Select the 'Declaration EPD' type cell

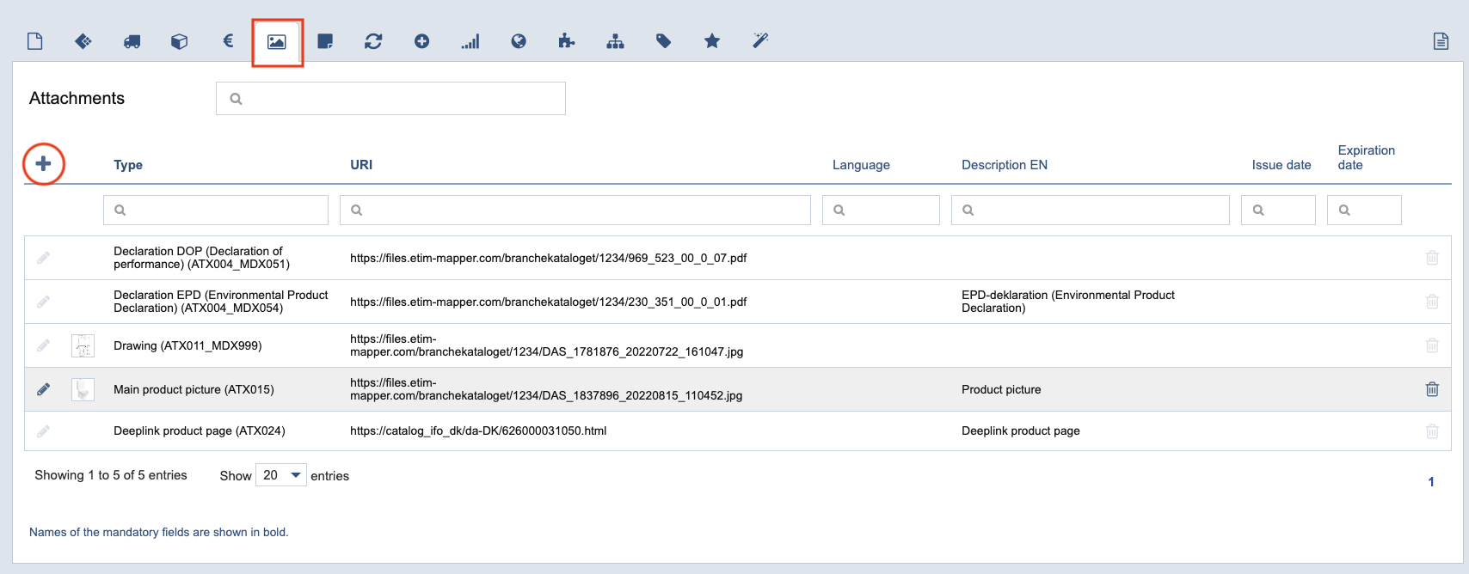tap(221, 302)
